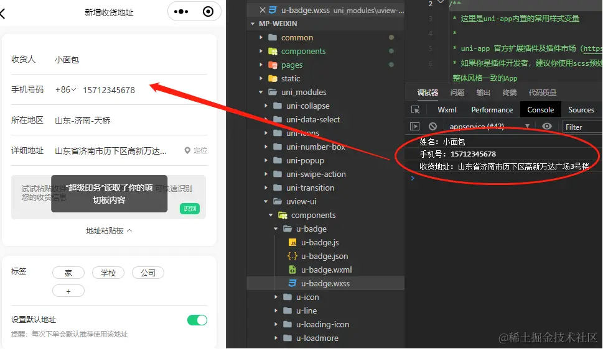Toggle the eye live expression icon
Image resolution: width=603 pixels, height=349 pixels.
[x=546, y=126]
